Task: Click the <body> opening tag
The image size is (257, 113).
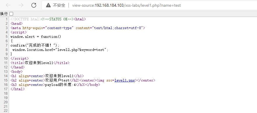Action: [17, 72]
